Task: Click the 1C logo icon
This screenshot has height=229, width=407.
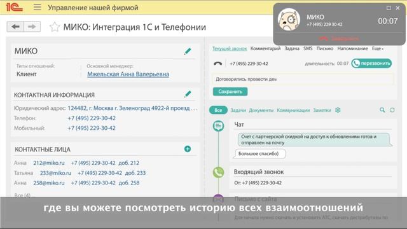Action: coord(14,7)
